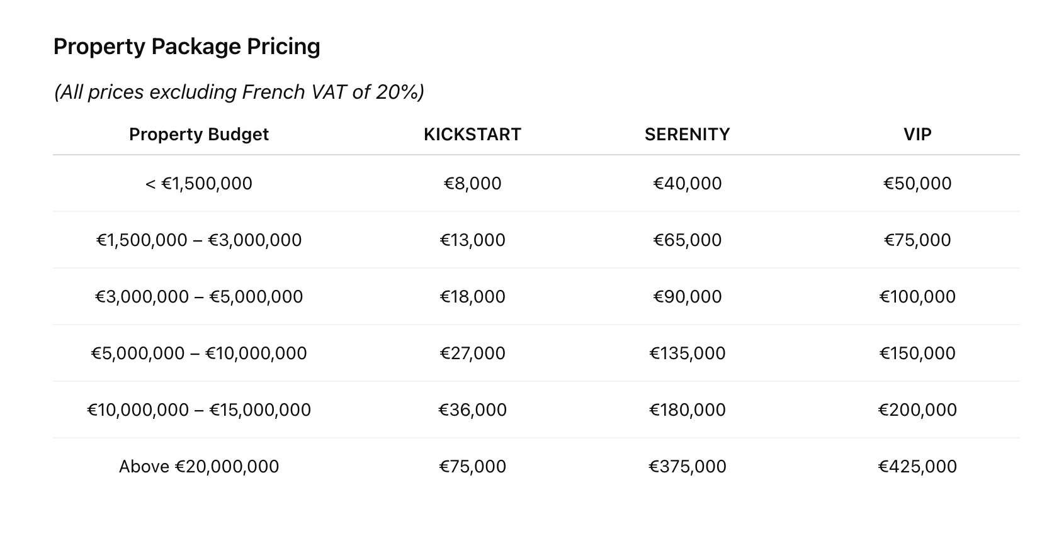Click the €36,000 Kickstart price

[472, 409]
